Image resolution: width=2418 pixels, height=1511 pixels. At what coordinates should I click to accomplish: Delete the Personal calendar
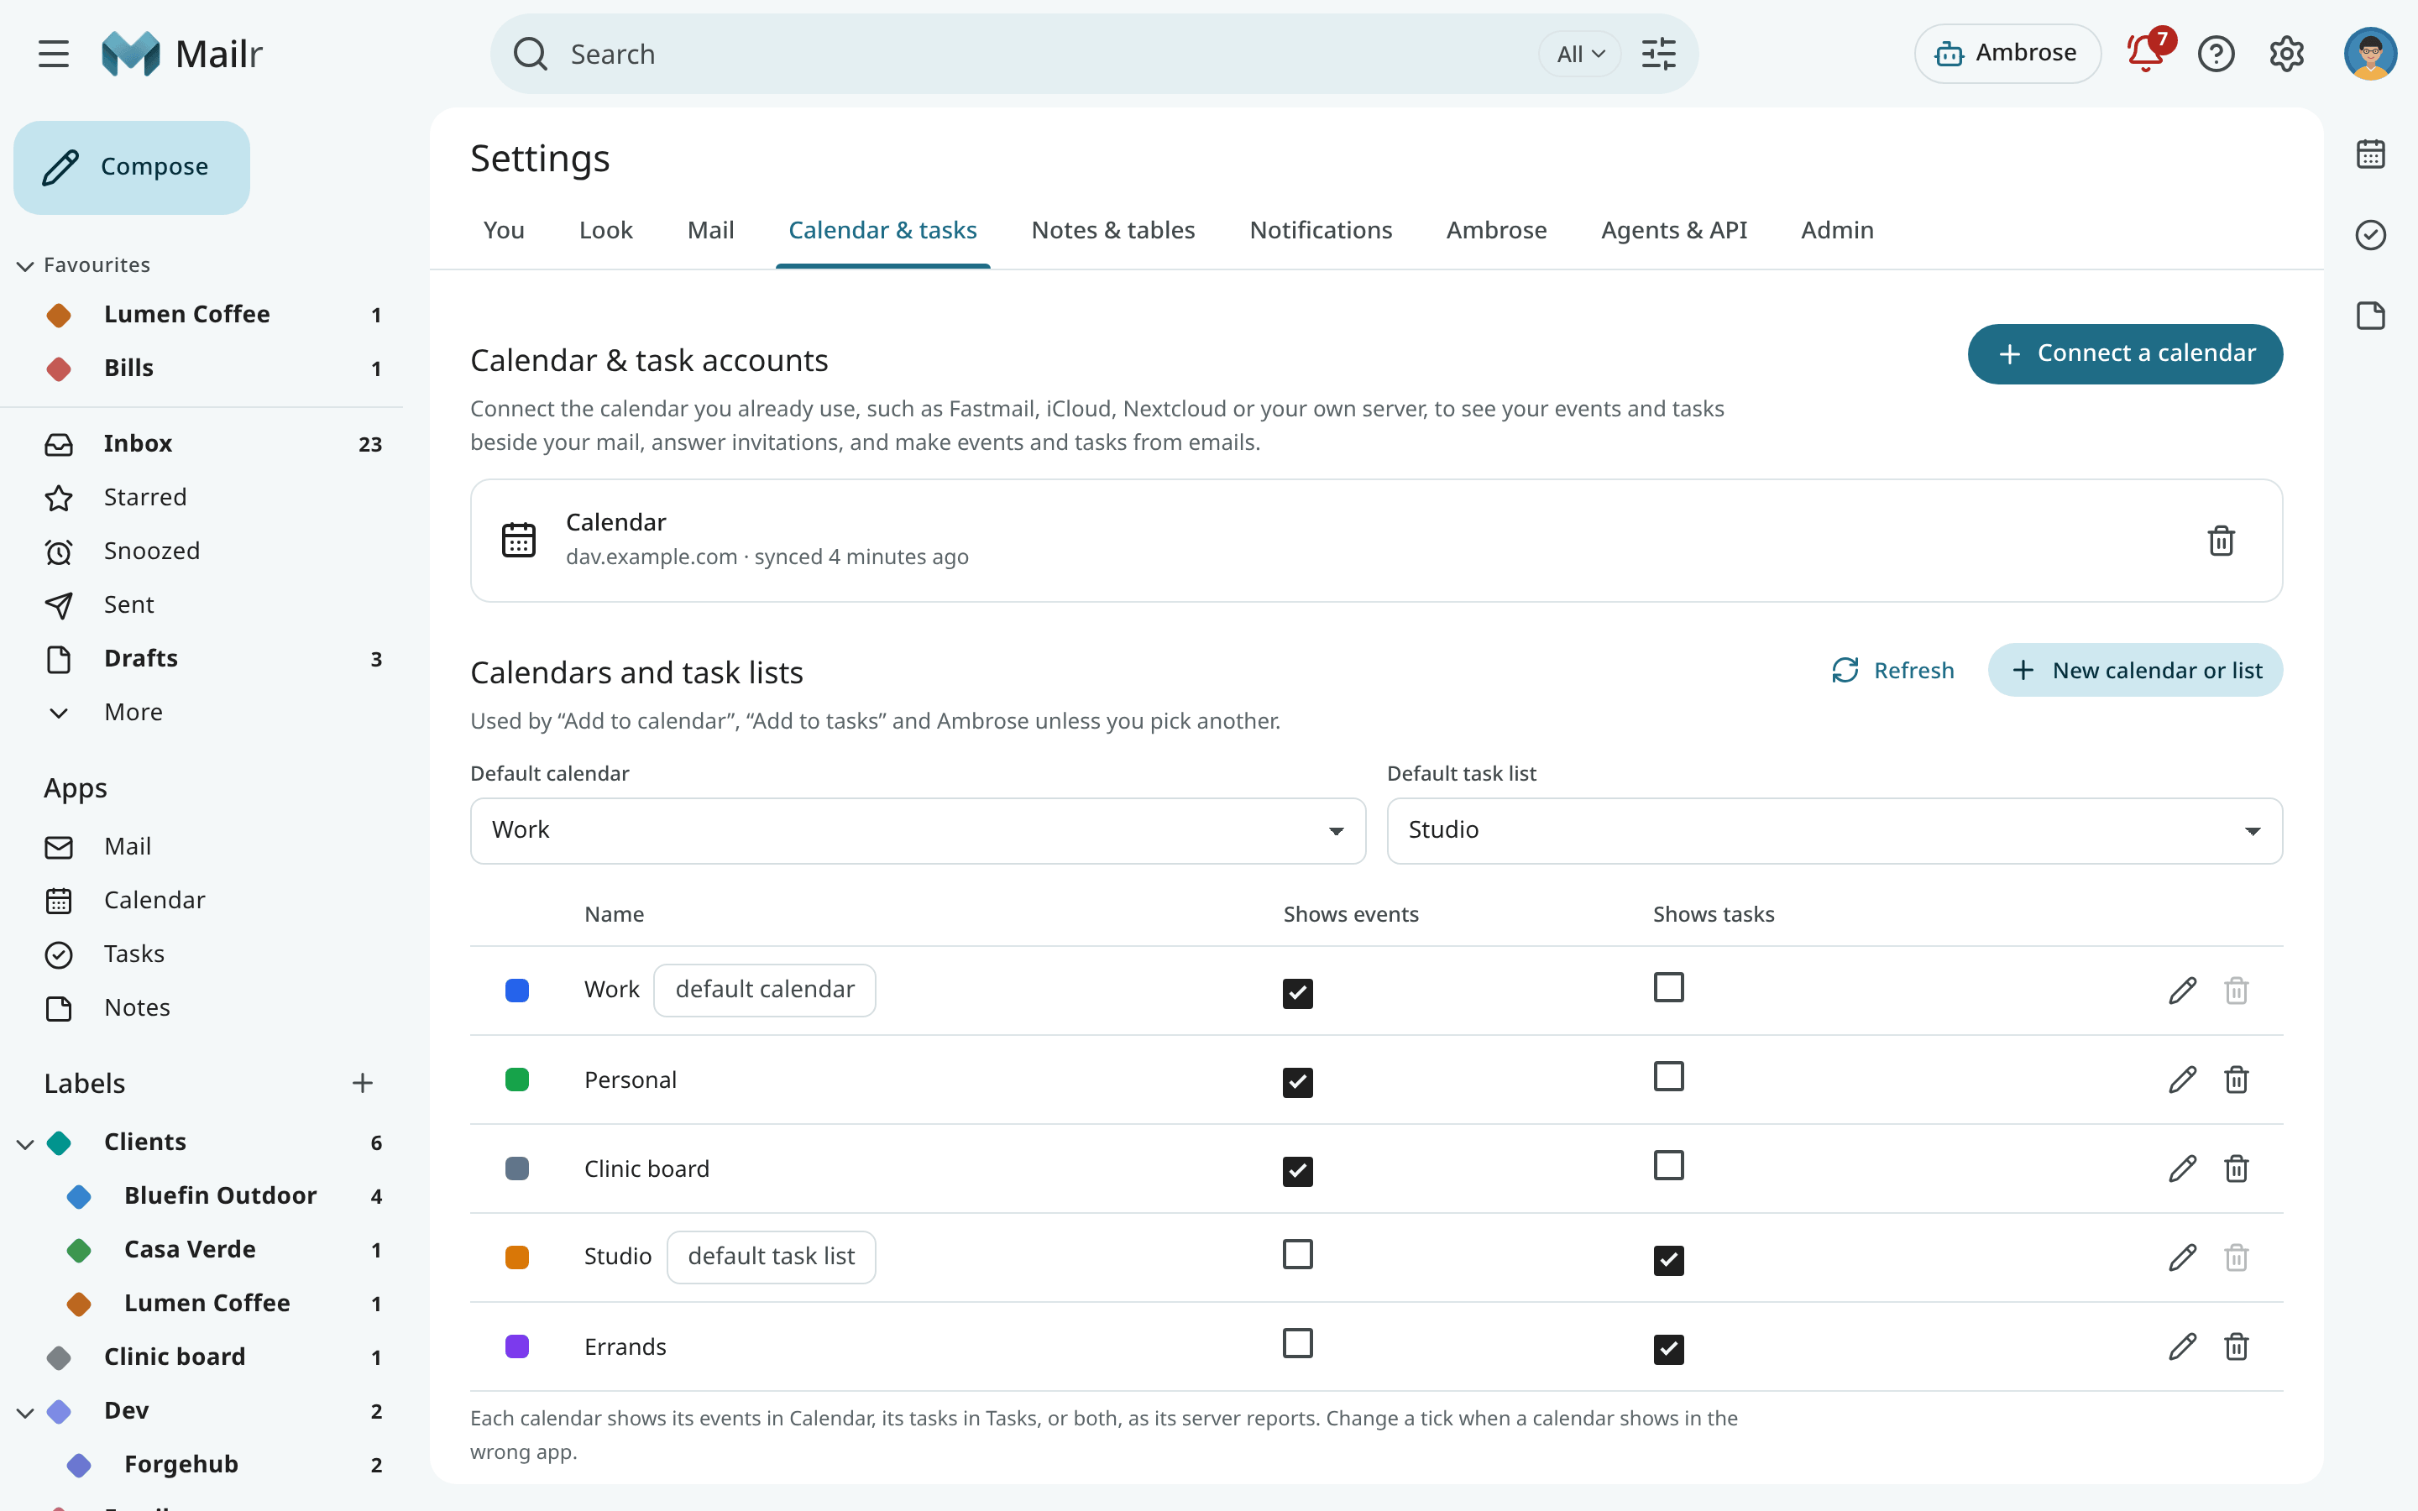[2236, 1080]
